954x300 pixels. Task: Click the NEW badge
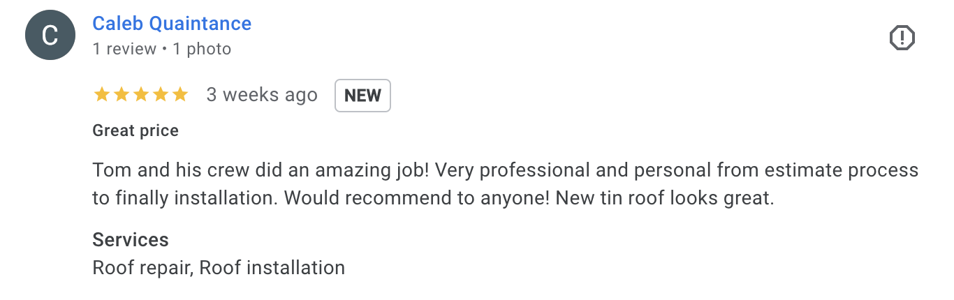[362, 96]
